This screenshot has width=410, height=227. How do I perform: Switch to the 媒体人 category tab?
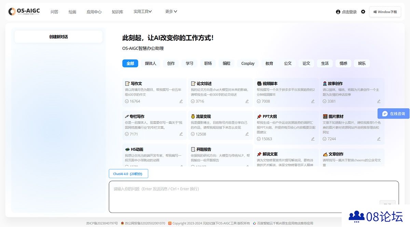(x=150, y=63)
